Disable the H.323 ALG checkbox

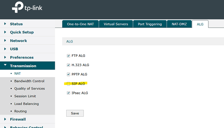68,65
